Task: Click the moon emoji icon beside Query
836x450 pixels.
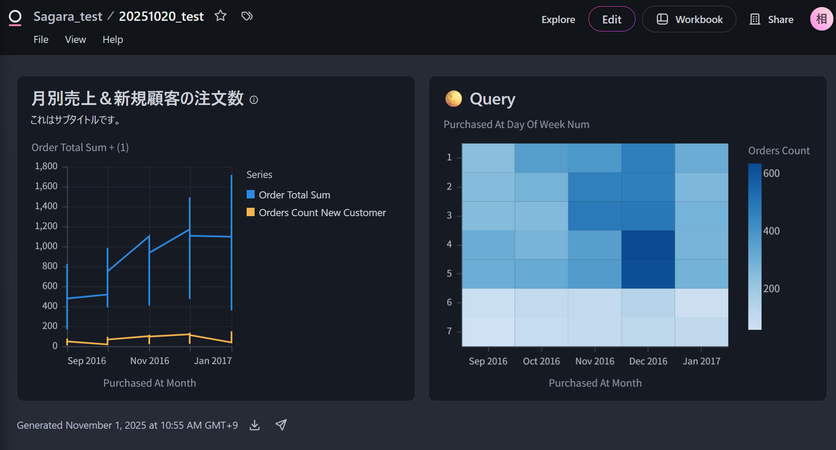Action: tap(453, 99)
